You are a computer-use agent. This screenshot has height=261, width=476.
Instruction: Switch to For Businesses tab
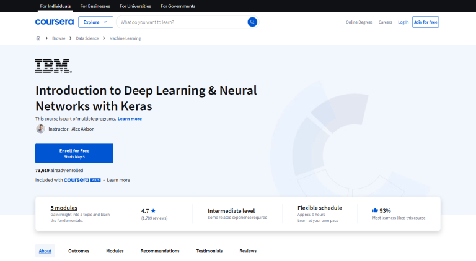(x=95, y=6)
